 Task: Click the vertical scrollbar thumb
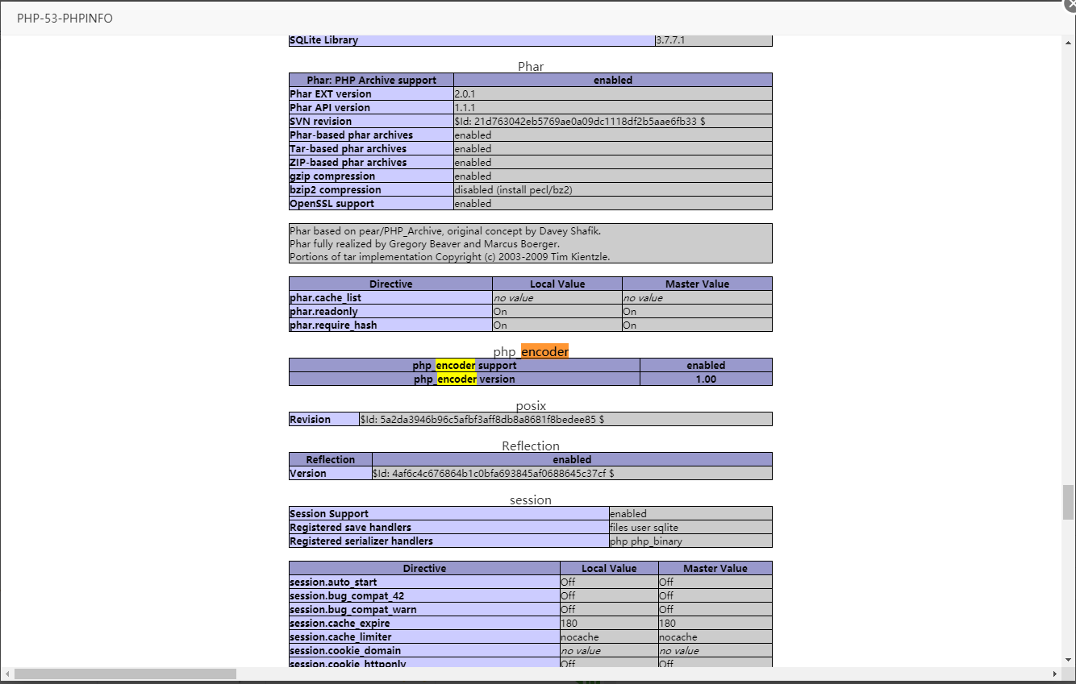1069,502
